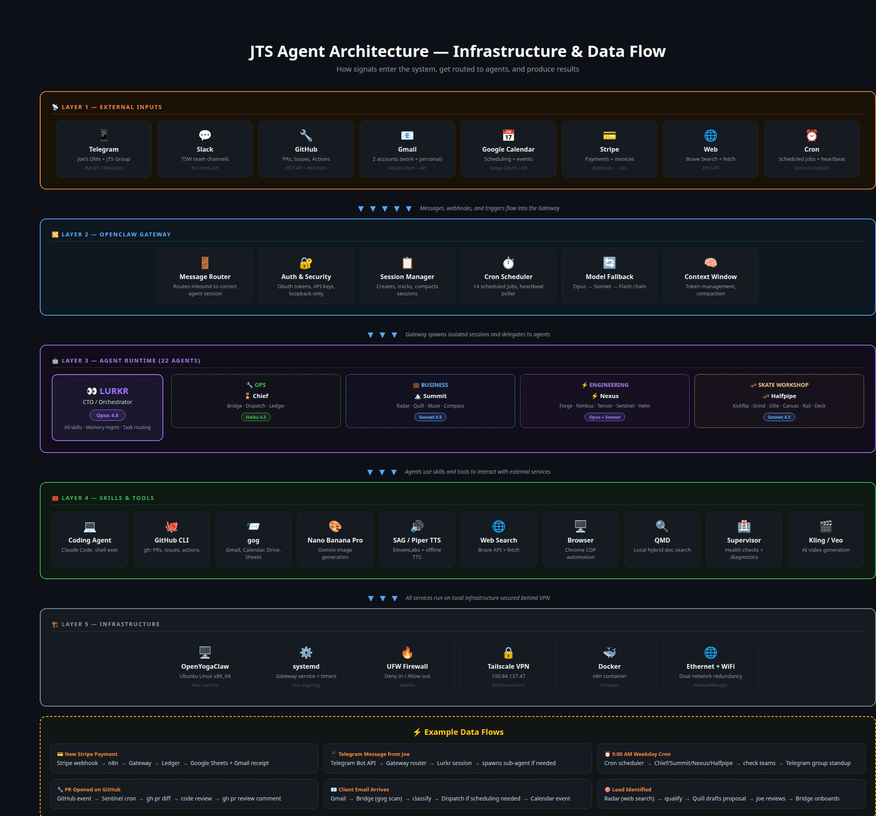Image resolution: width=876 pixels, height=816 pixels.
Task: Select the GitHub wrench icon
Action: [x=306, y=135]
